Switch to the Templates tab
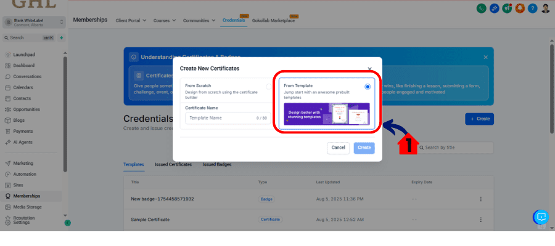The height and width of the screenshot is (246, 555). (x=134, y=164)
